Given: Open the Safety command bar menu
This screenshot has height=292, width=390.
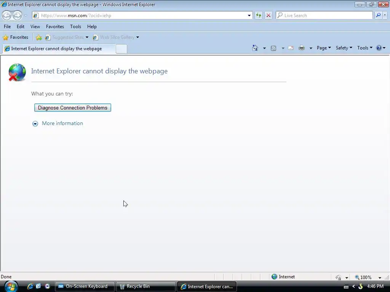Looking at the screenshot, I should 344,48.
